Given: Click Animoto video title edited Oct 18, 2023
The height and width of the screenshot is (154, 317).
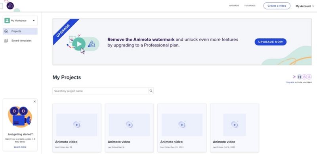Looking at the screenshot, I should 224,142.
